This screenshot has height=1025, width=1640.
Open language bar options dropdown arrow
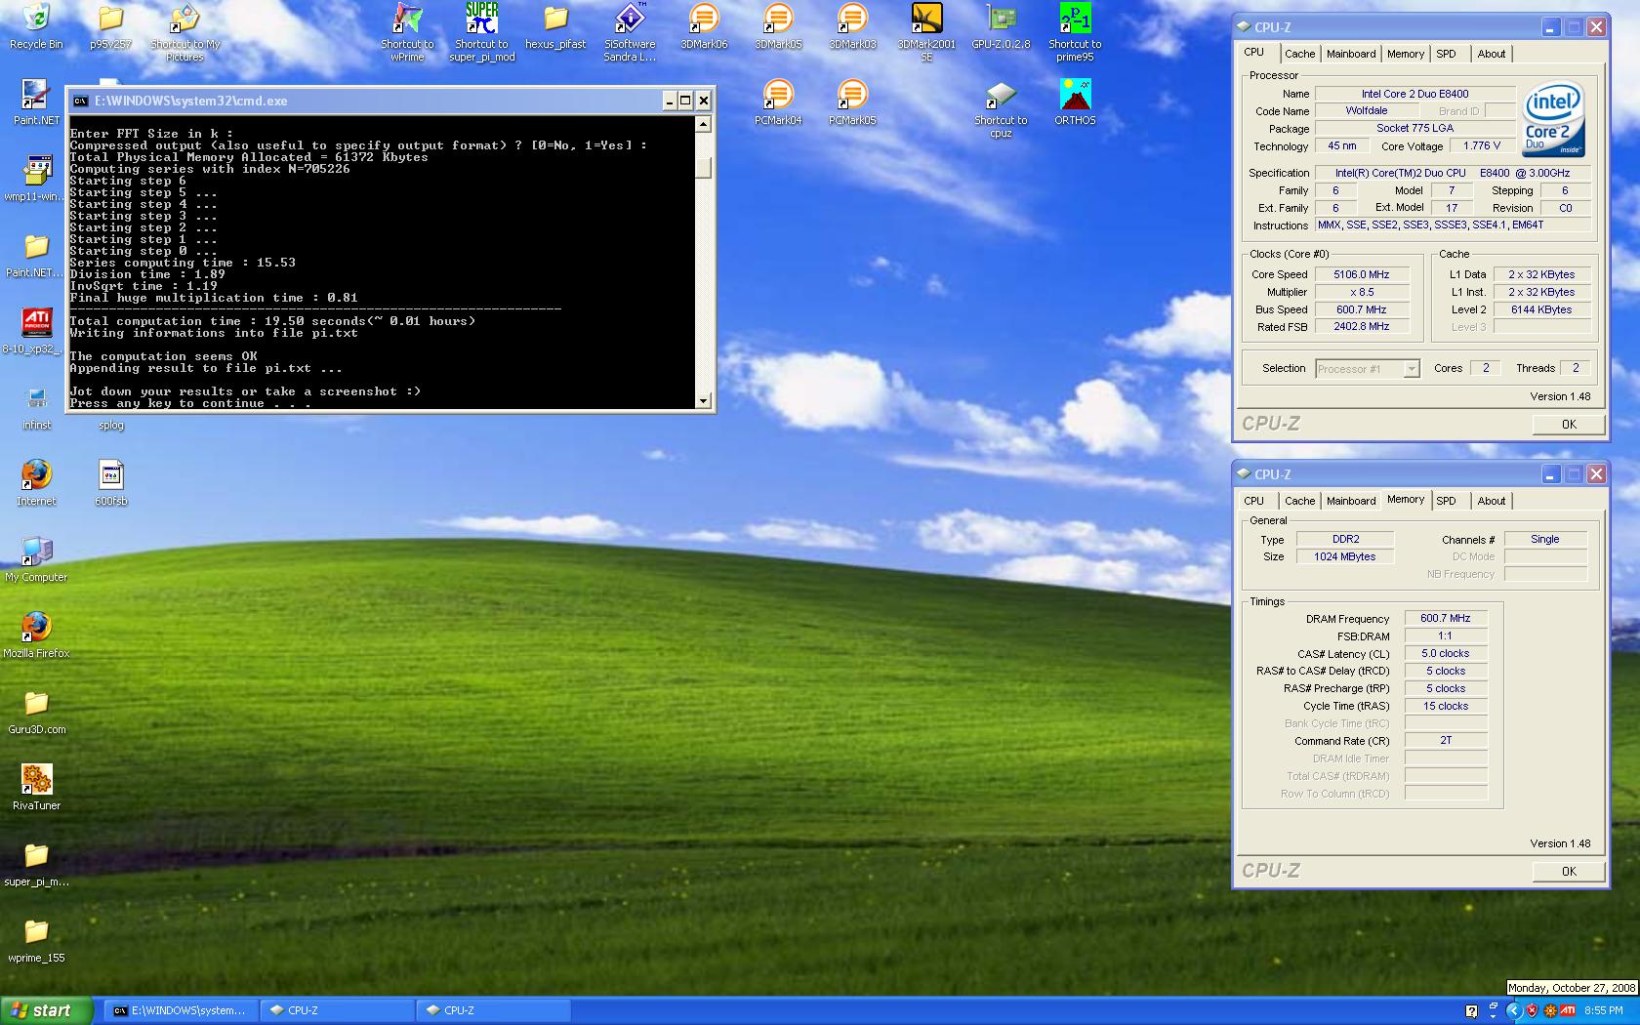[1493, 1016]
